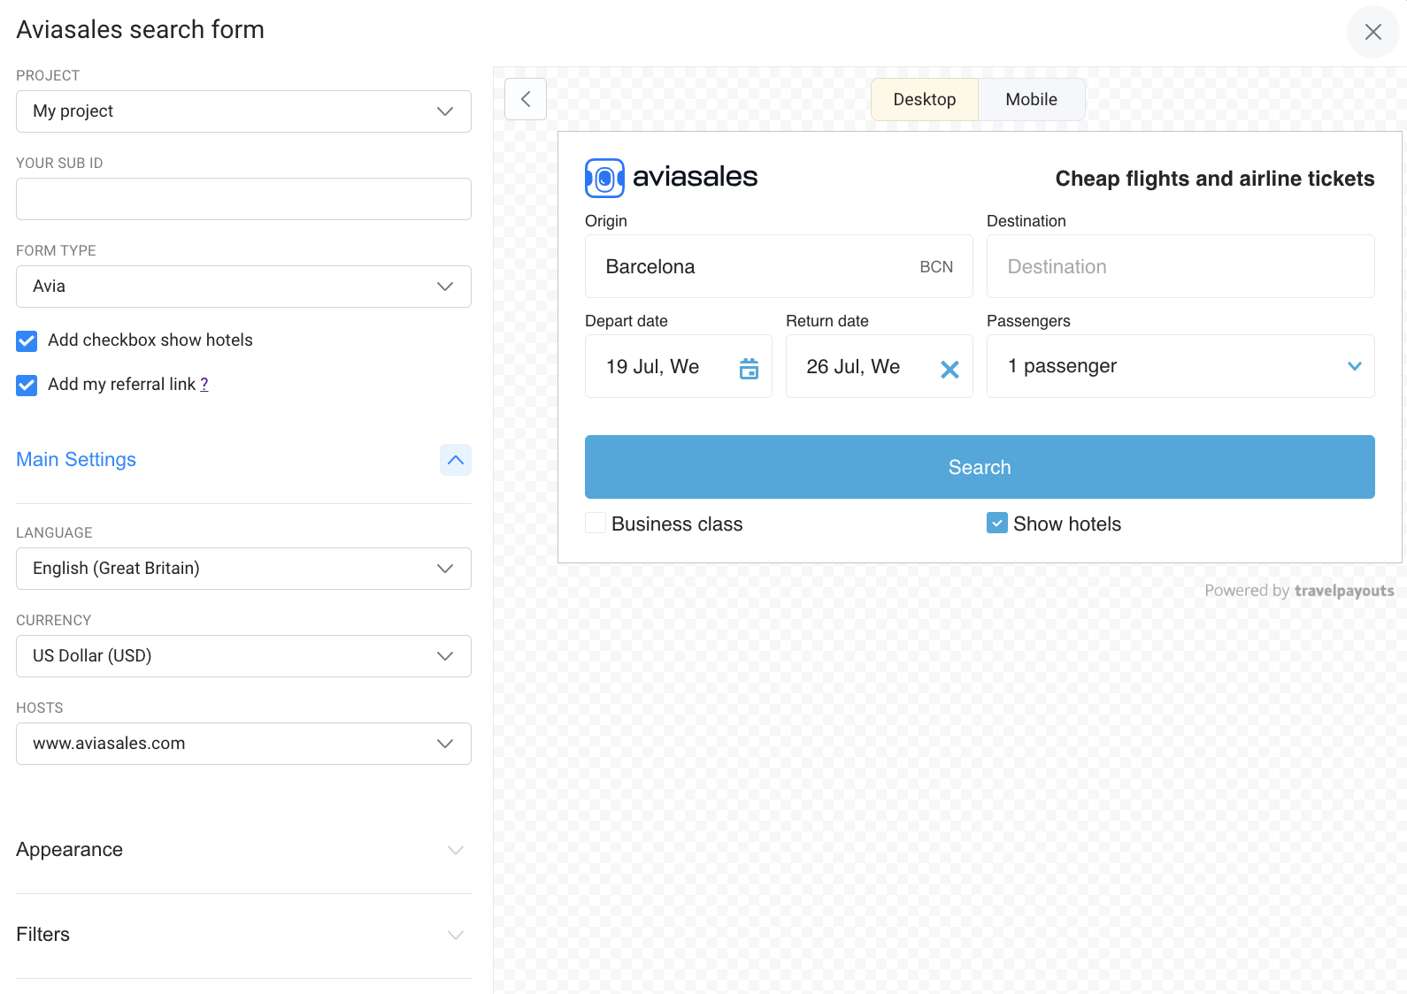Viewport: 1407px width, 994px height.
Task: Click the Origin field showing Barcelona
Action: (779, 266)
